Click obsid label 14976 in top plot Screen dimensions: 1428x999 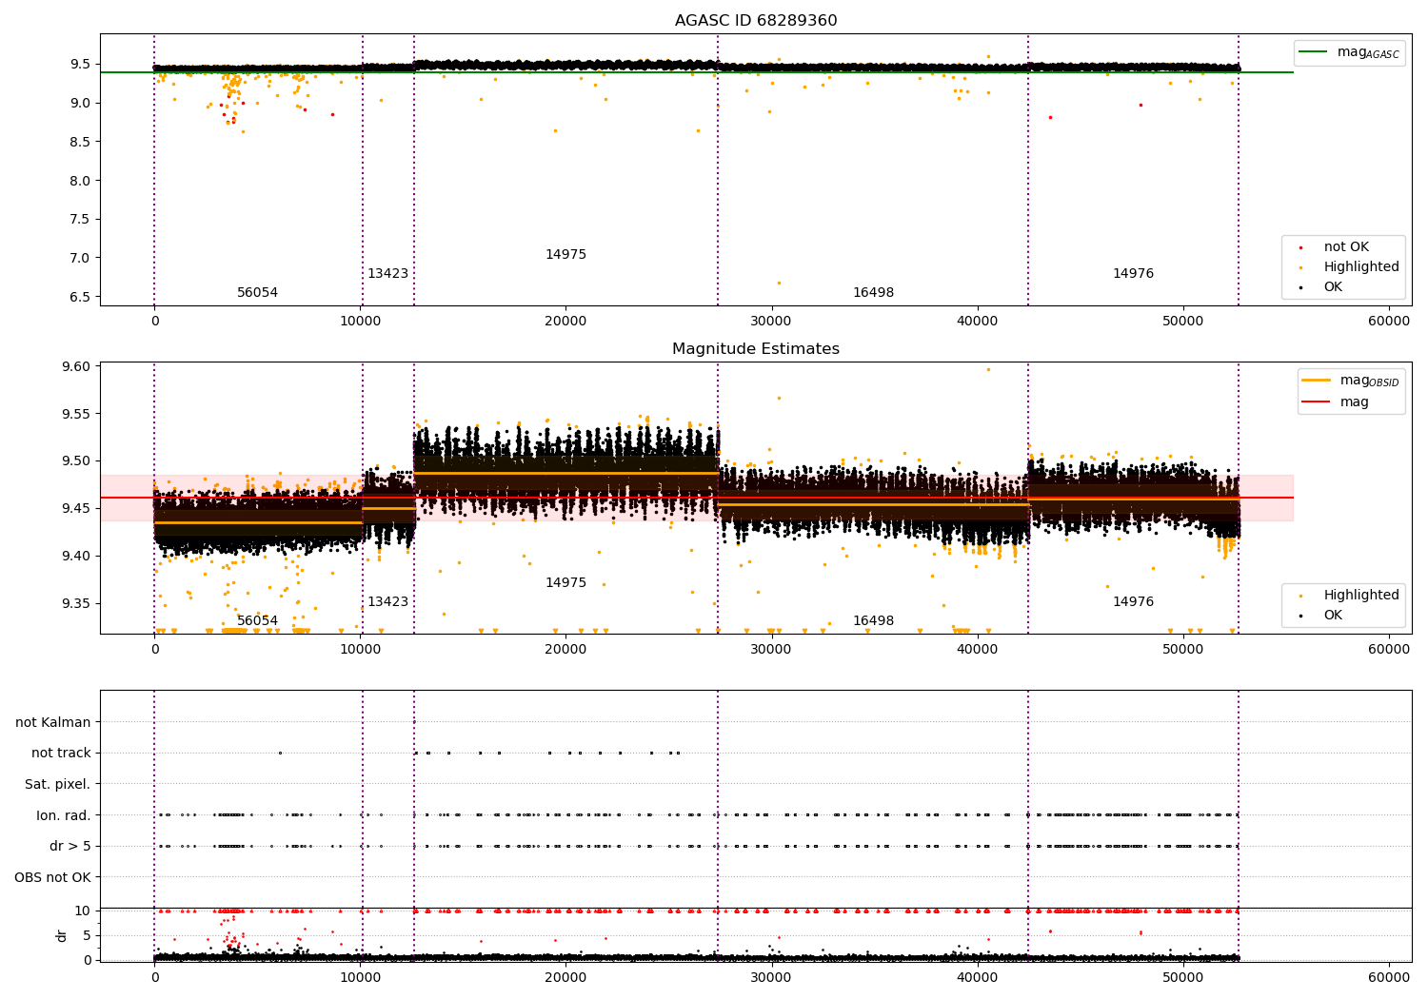(1133, 274)
